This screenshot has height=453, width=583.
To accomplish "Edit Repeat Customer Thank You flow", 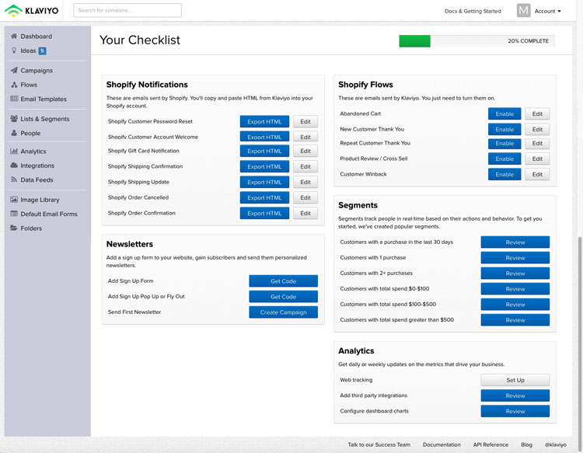I will coord(537,144).
